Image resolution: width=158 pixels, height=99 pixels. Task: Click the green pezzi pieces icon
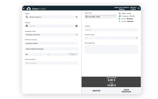click(x=120, y=19)
